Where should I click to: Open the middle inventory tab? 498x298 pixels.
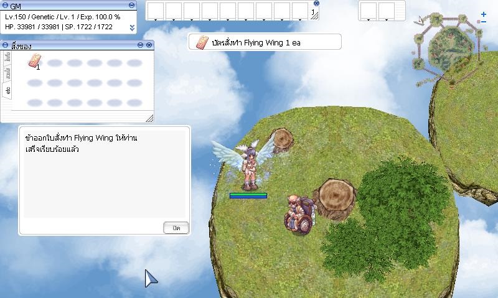pos(7,74)
